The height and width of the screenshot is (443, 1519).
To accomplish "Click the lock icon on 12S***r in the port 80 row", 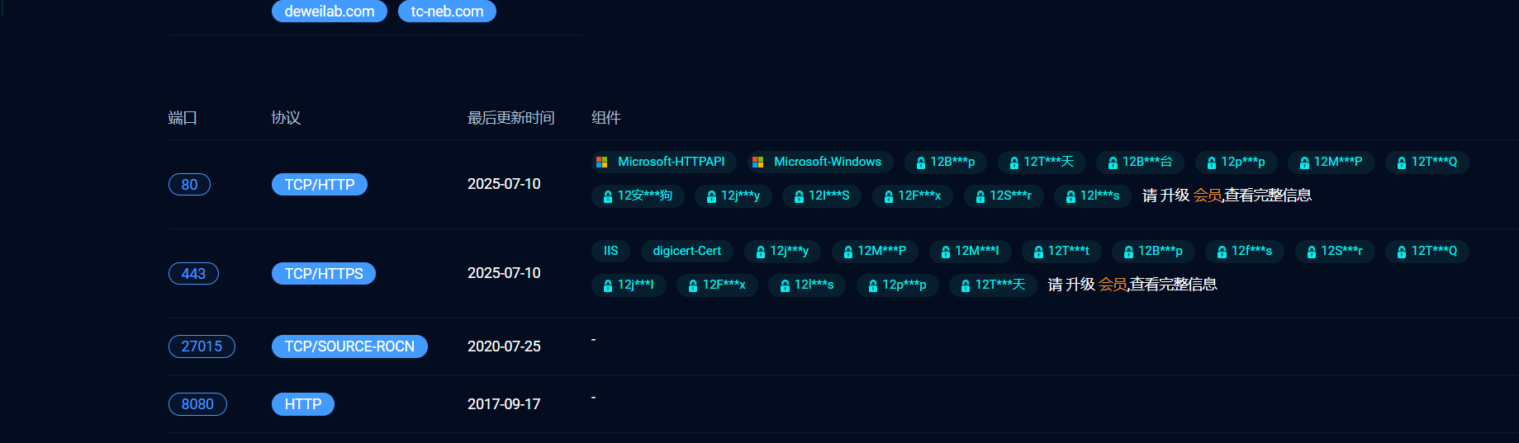I will click(x=980, y=196).
